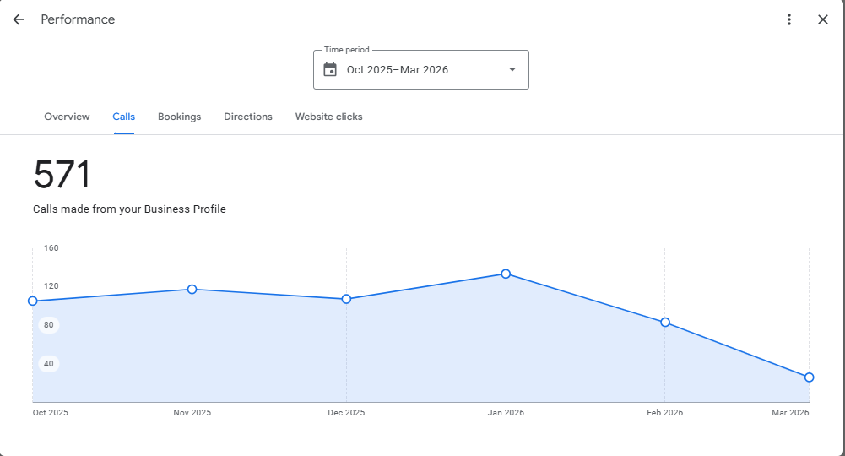
Task: Open the three-dot more options menu
Action: [789, 19]
